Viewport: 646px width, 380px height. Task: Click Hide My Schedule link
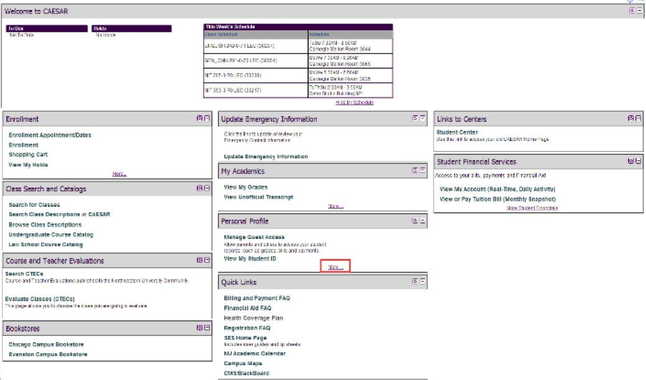(x=354, y=102)
